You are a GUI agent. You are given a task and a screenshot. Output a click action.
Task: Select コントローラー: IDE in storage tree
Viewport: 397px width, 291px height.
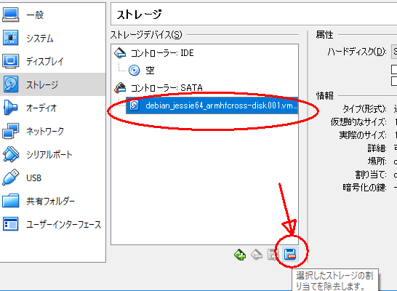[162, 53]
